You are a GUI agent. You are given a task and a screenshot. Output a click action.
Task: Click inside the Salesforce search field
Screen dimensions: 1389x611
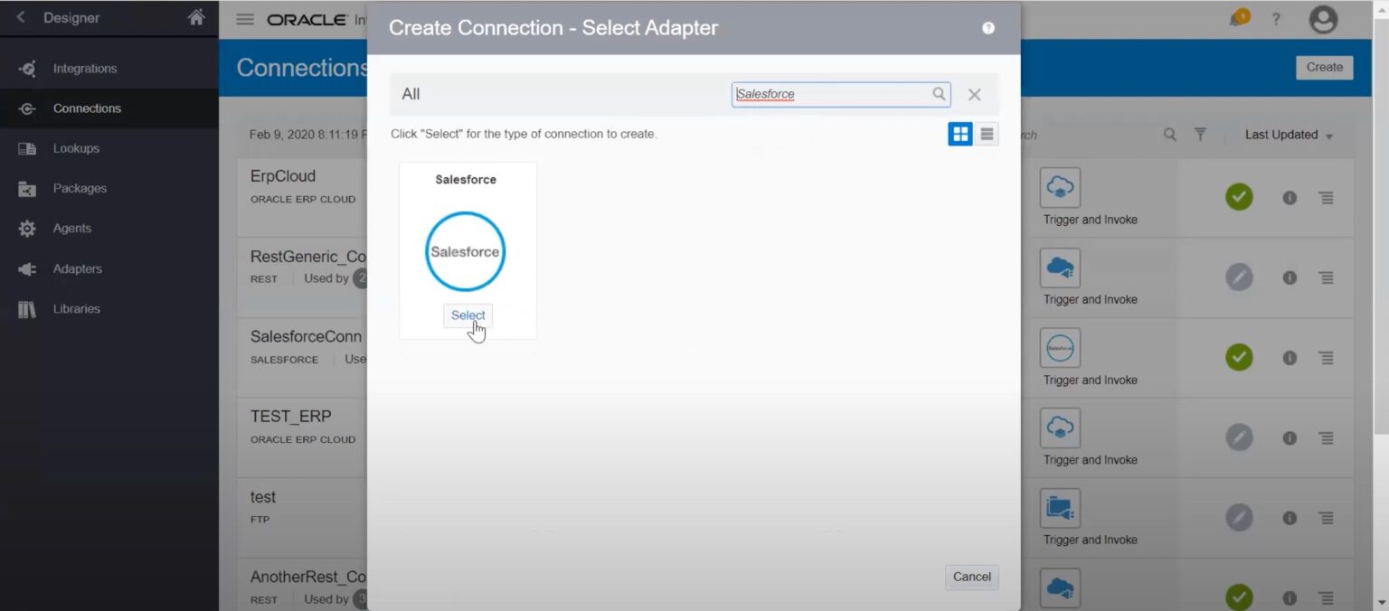pos(832,94)
